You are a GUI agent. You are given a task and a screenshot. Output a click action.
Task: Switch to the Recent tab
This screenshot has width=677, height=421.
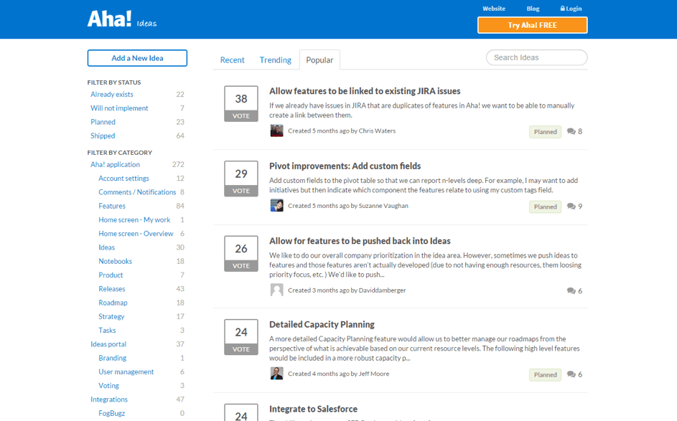[x=232, y=60]
